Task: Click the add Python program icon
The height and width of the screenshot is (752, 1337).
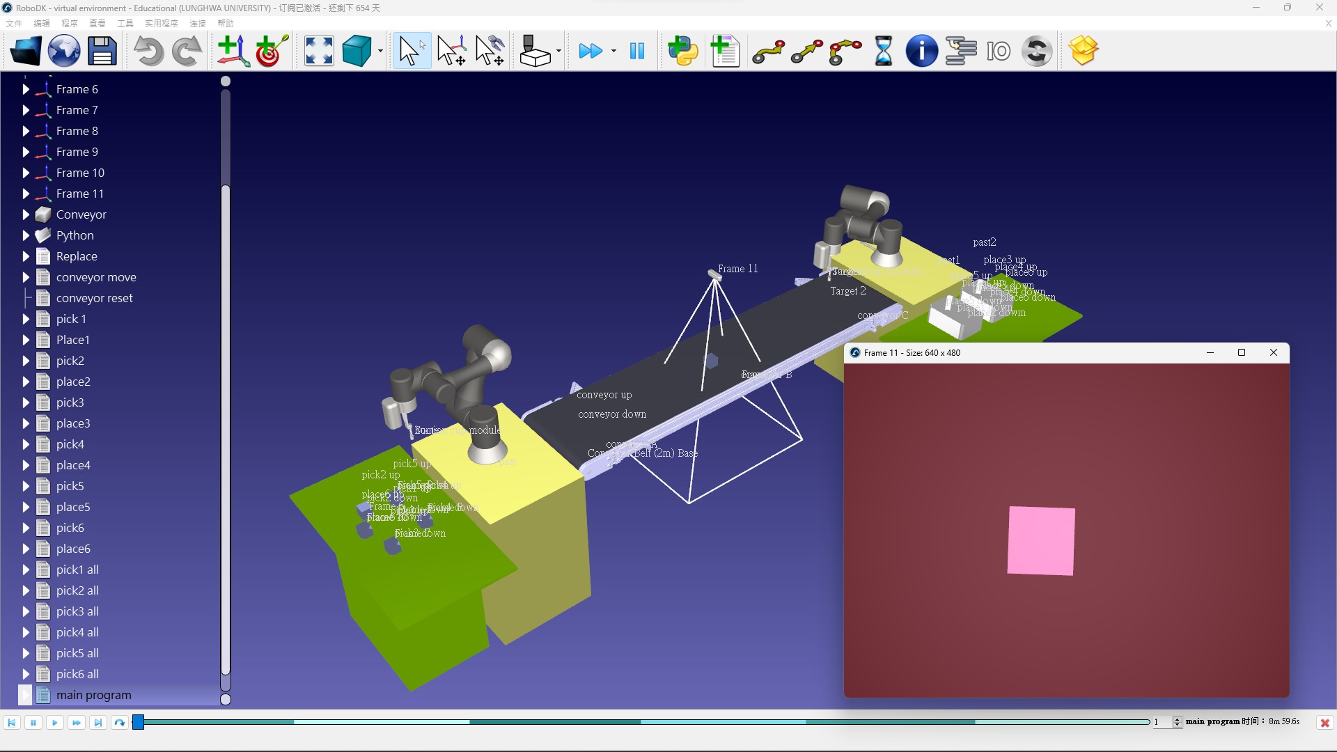Action: [682, 51]
